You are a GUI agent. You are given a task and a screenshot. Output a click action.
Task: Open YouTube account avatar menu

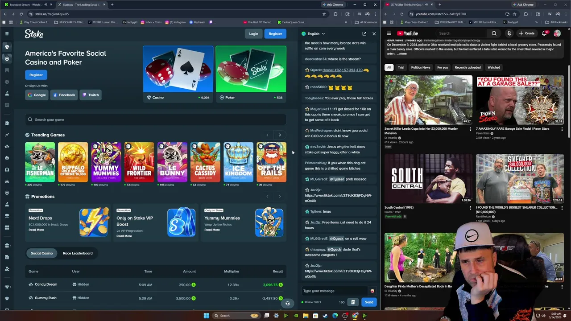point(557,33)
